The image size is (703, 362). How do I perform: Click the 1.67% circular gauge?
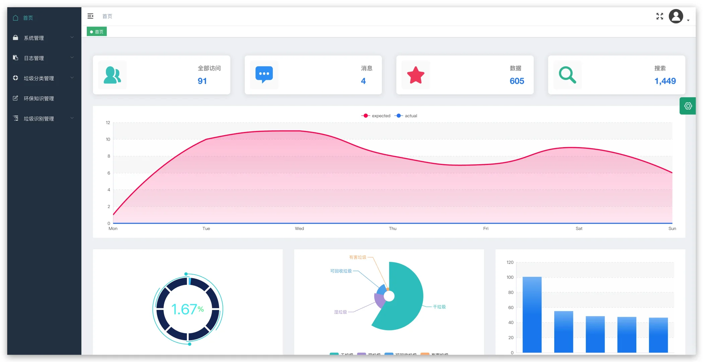tap(188, 309)
